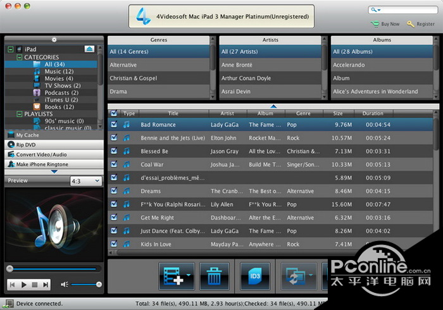
Task: Click the music note icon for Bad Romance
Action: (127, 125)
